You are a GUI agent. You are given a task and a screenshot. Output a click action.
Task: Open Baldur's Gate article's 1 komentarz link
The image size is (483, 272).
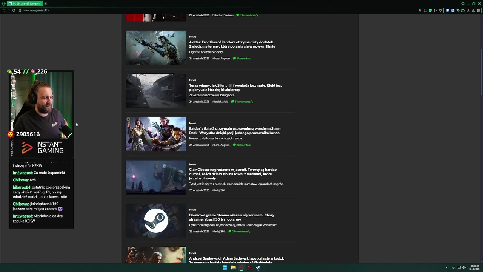tap(242, 145)
